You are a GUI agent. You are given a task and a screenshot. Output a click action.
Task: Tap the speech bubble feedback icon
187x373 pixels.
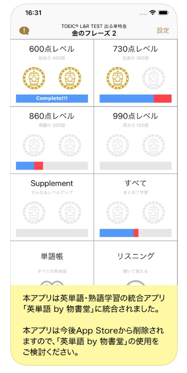click(24, 31)
